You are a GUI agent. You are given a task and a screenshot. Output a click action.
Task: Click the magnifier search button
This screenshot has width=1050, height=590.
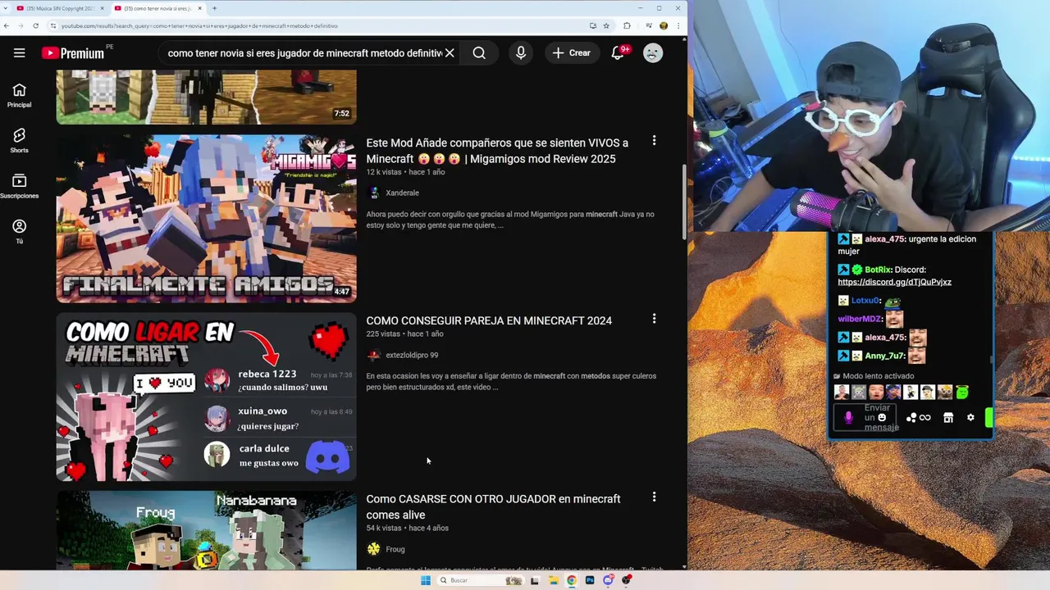click(x=479, y=53)
